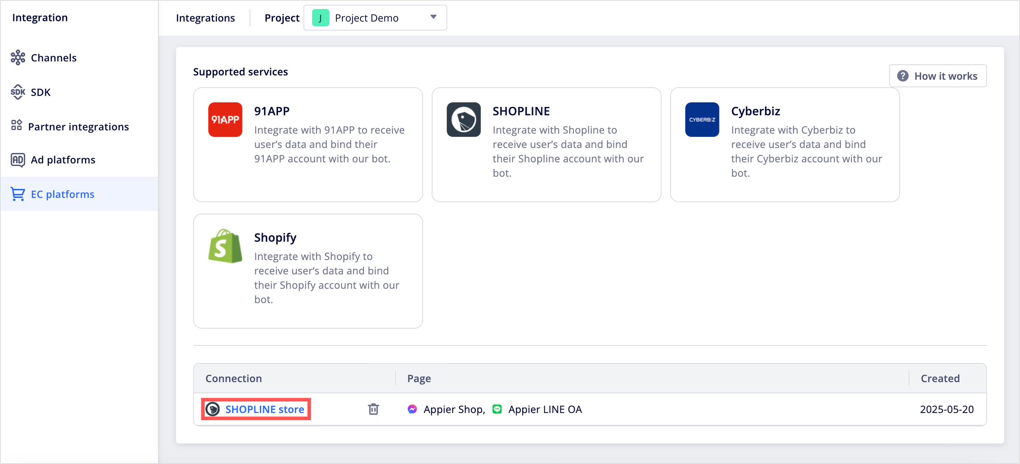Pick the Cyberbiz service card title
This screenshot has width=1020, height=464.
tap(755, 111)
